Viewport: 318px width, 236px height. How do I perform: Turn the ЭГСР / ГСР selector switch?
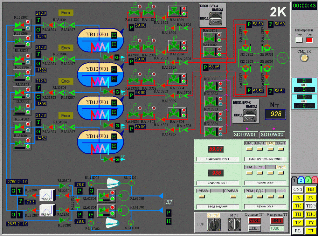coord(214,224)
